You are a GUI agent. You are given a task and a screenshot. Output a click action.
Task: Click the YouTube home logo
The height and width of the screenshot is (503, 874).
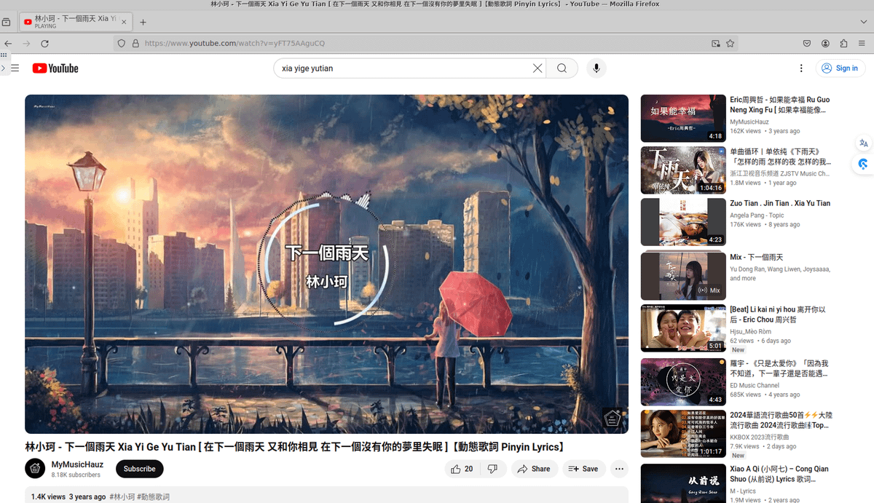(x=55, y=68)
